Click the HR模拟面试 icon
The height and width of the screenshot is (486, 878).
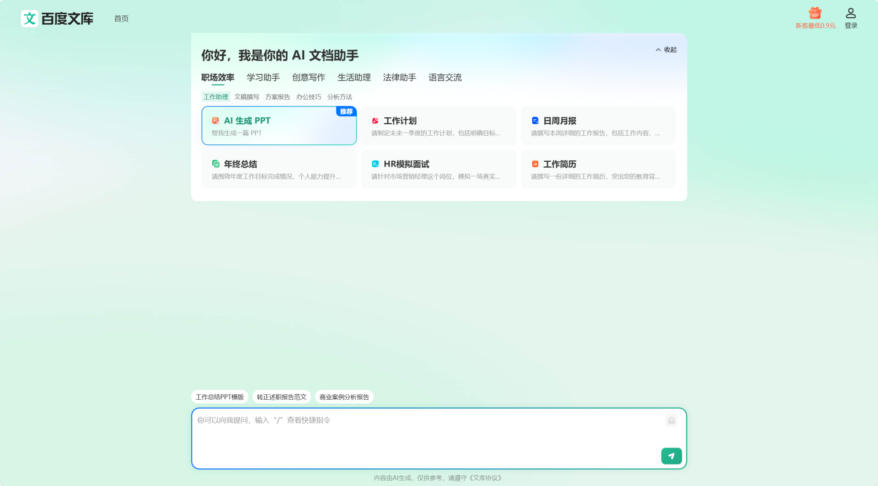click(x=375, y=164)
